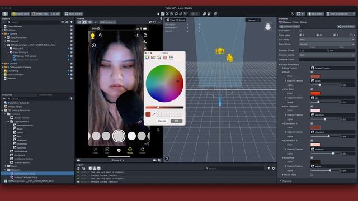Open the Graph Editor button
Screen dimensions: 358x201
click(346, 26)
